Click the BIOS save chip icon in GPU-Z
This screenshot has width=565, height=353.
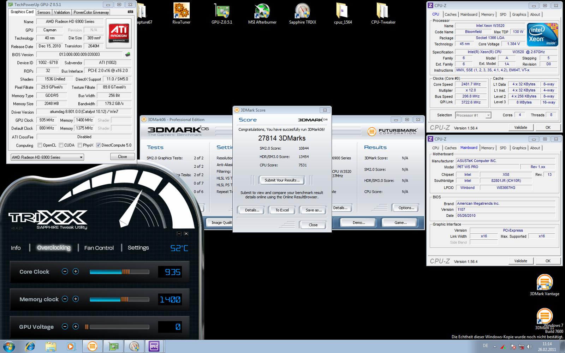click(128, 54)
